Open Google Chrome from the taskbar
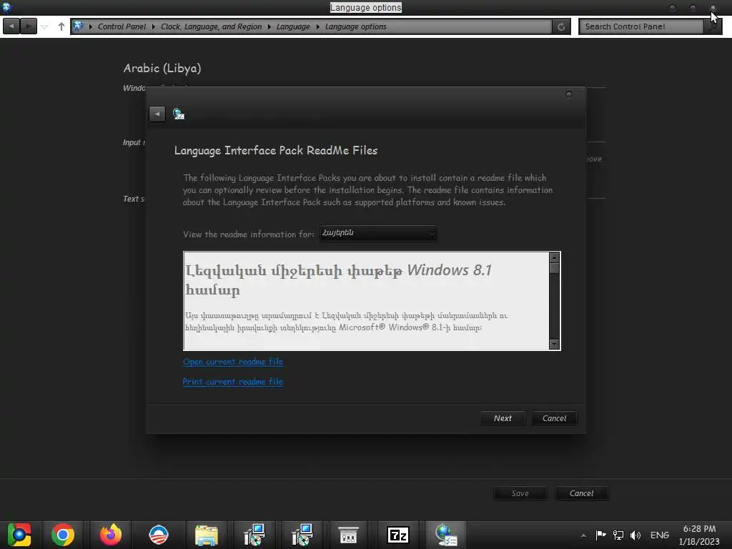Image resolution: width=732 pixels, height=549 pixels. pyautogui.click(x=63, y=535)
